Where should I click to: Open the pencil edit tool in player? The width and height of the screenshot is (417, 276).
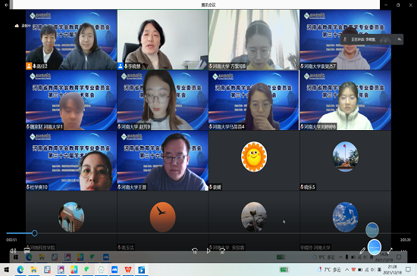pos(362,250)
